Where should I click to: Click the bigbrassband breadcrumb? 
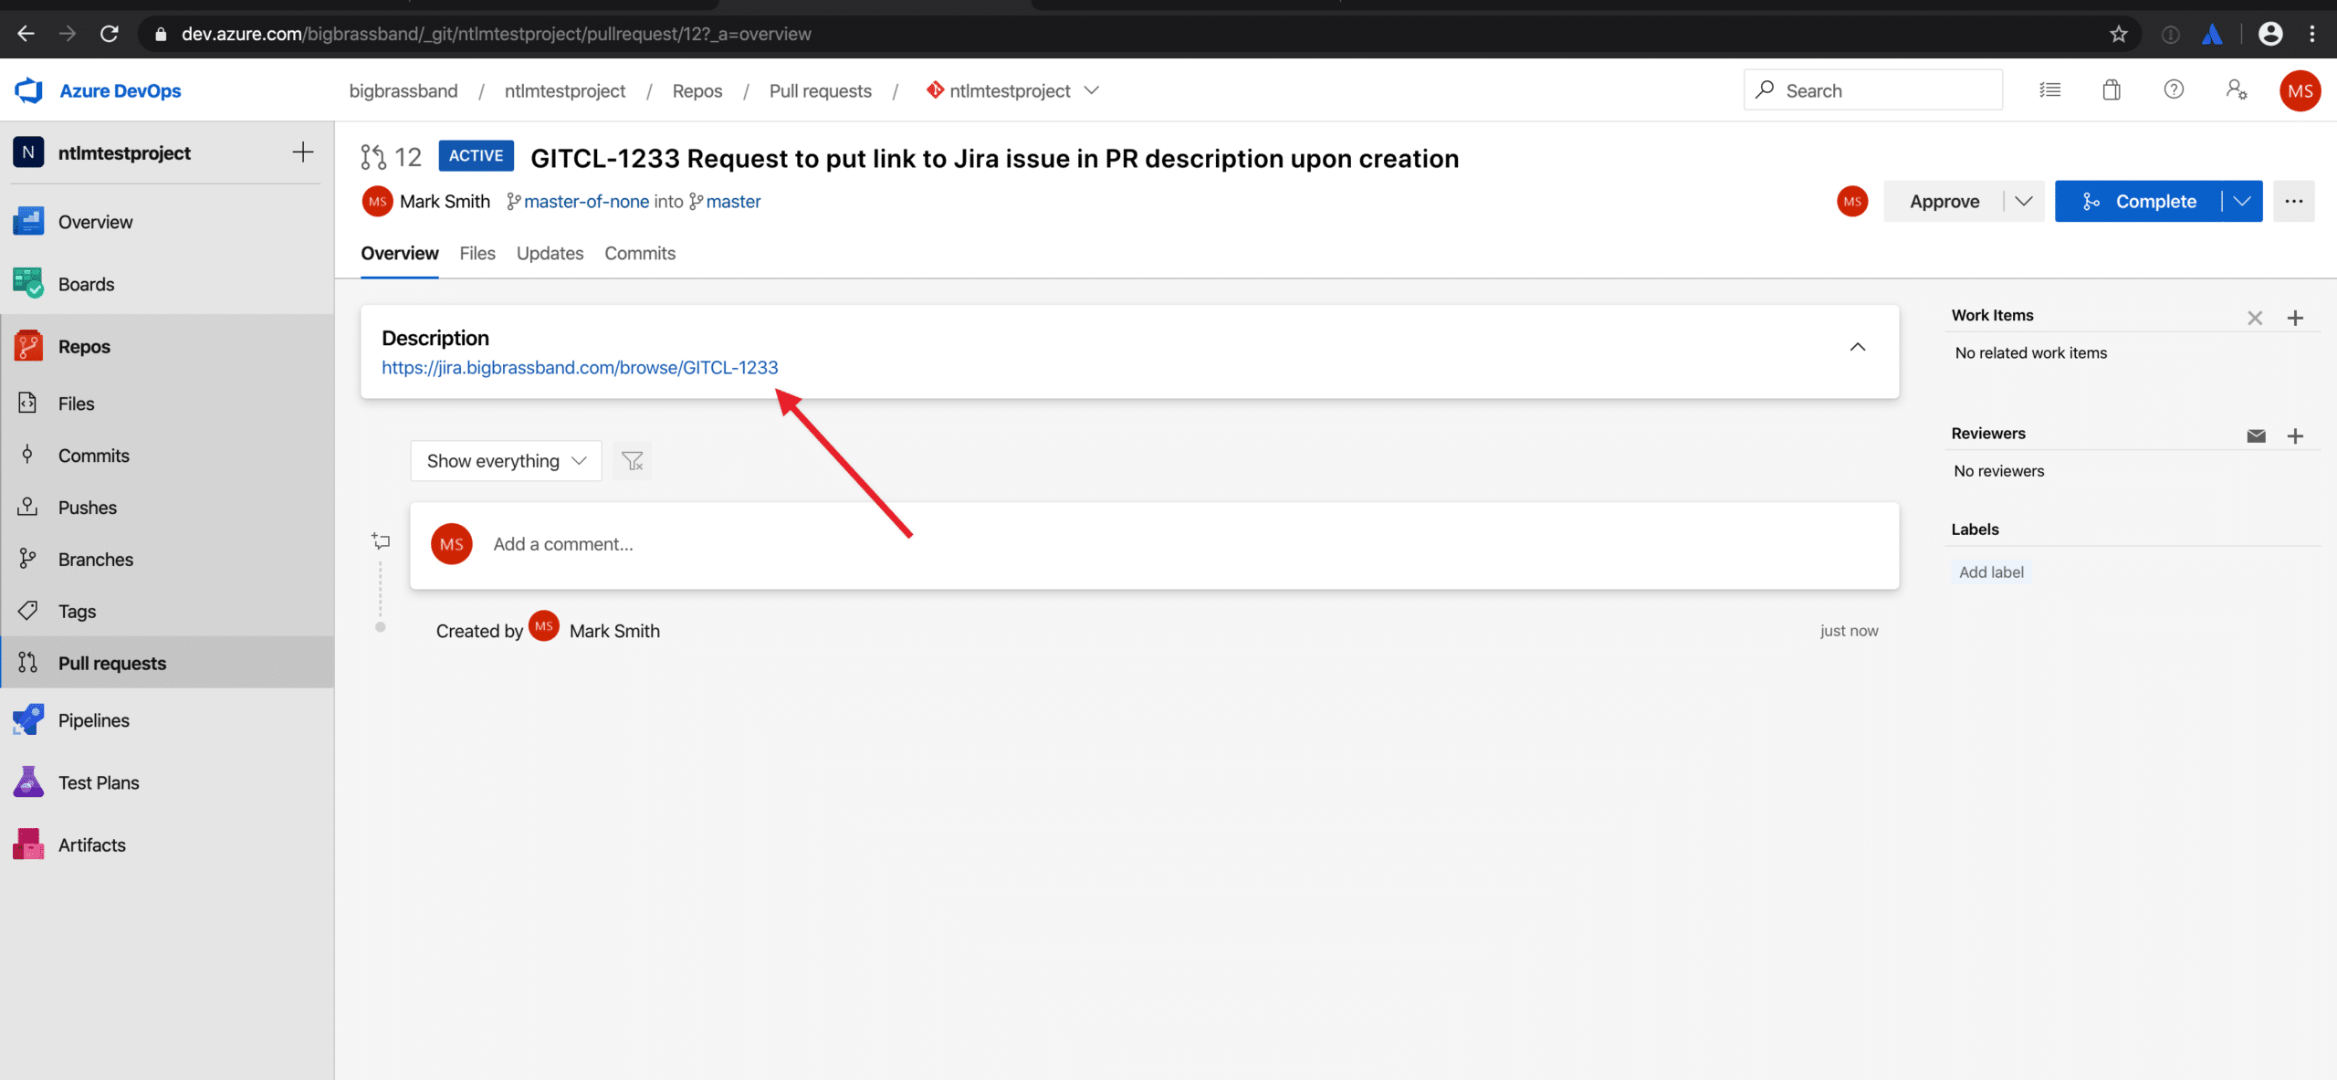point(403,90)
